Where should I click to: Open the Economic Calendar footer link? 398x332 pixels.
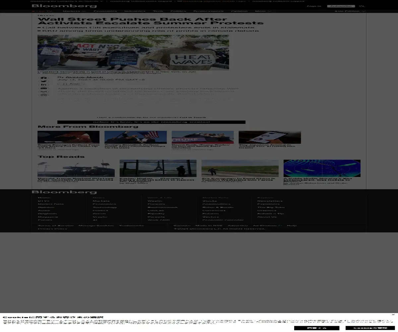[x=223, y=220]
